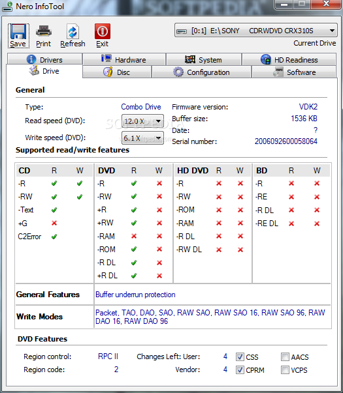The height and width of the screenshot is (393, 343).
Task: Open the System tab
Action: (204, 59)
